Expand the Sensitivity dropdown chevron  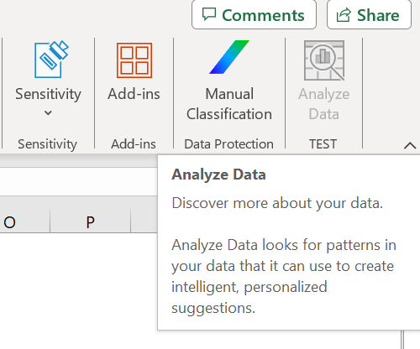pyautogui.click(x=48, y=113)
